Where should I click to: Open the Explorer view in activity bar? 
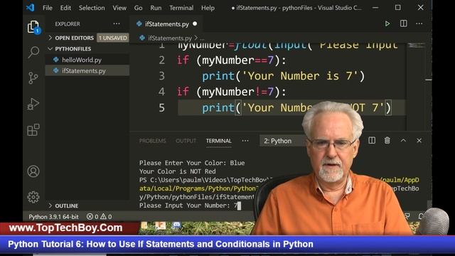[33, 27]
